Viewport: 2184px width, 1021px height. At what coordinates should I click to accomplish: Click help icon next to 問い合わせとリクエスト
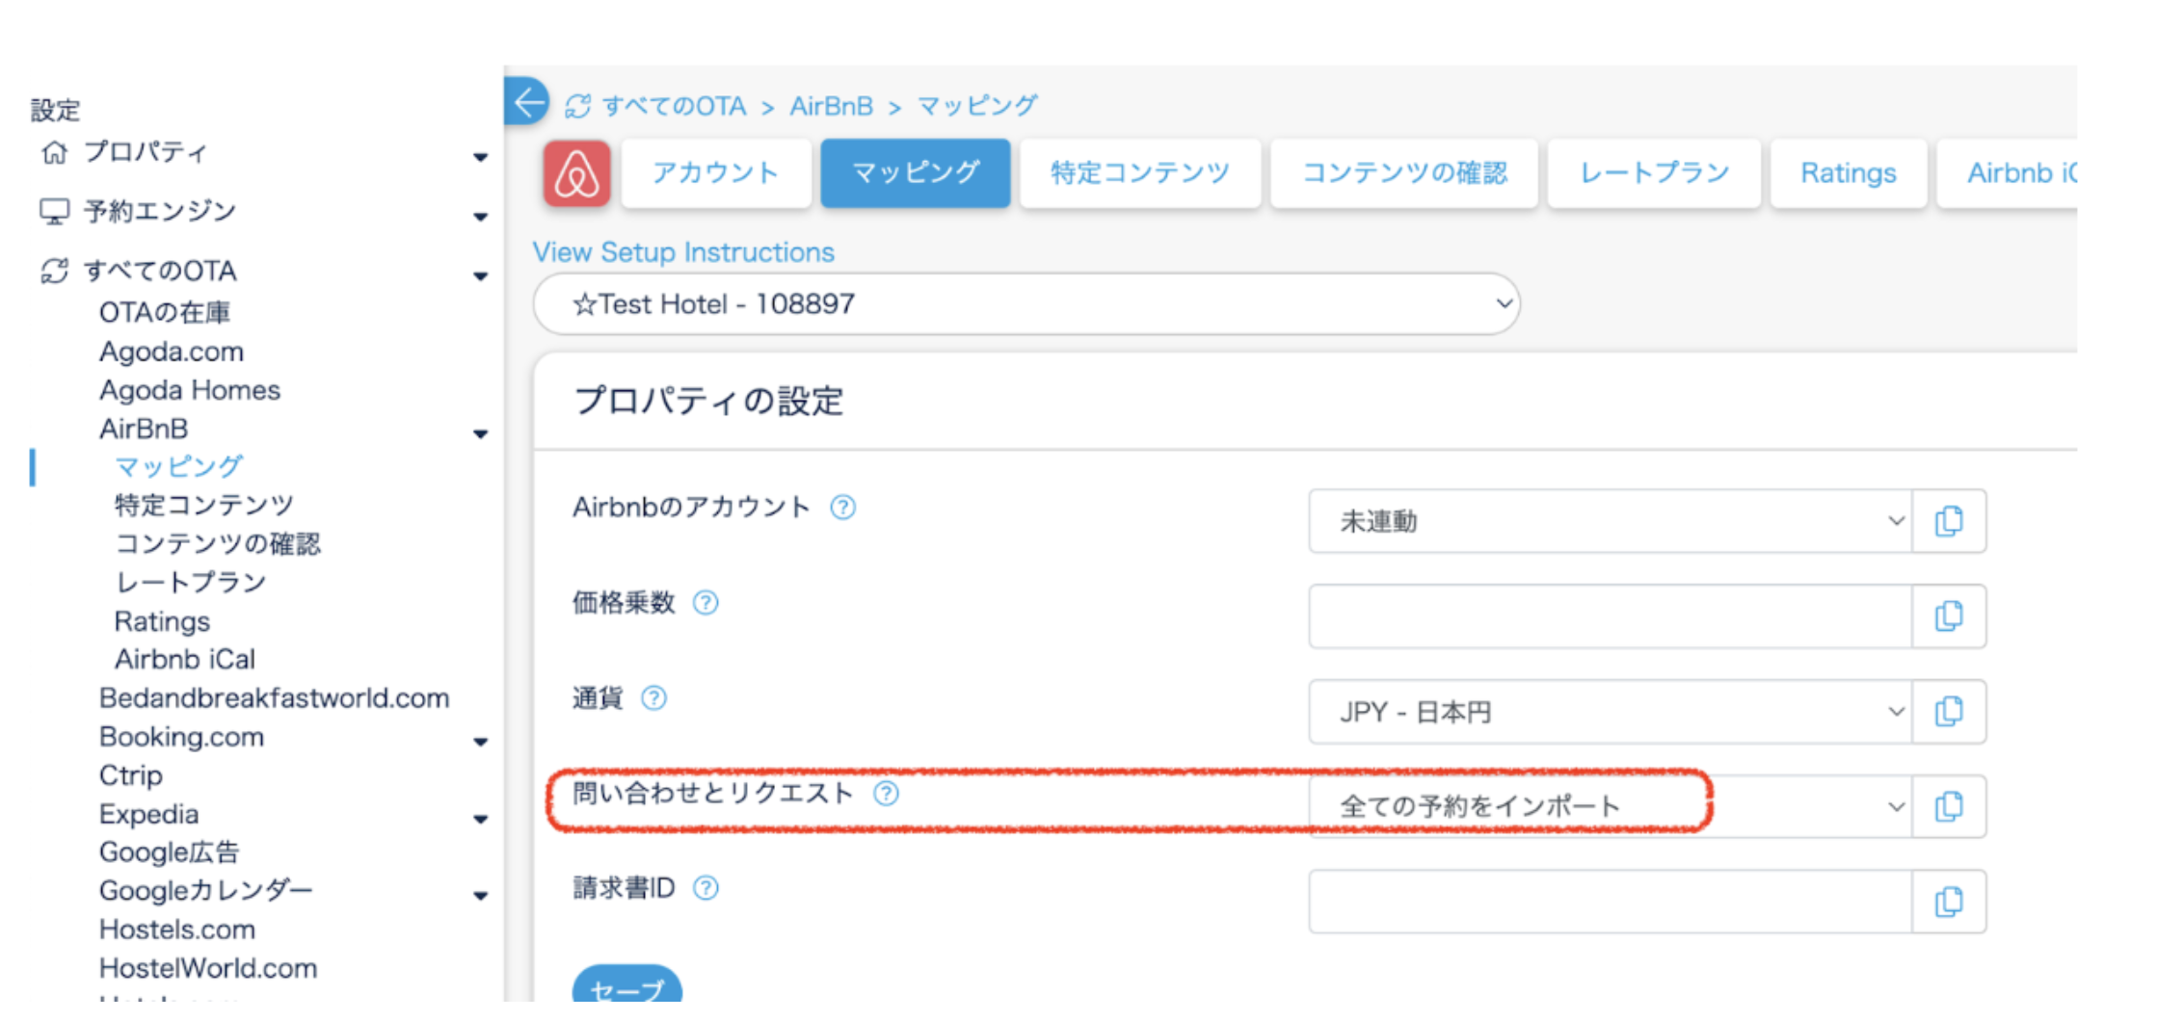point(886,794)
